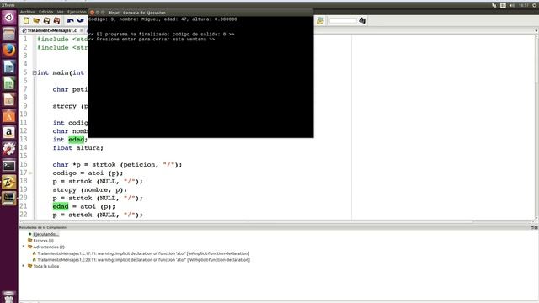Click the Open file folder icon
Viewport: 539px width, 303px height.
(x=36, y=20)
